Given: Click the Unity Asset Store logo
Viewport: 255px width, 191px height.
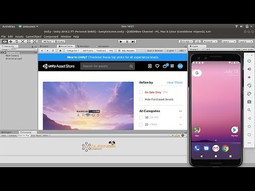Looking at the screenshot, I should click(58, 66).
